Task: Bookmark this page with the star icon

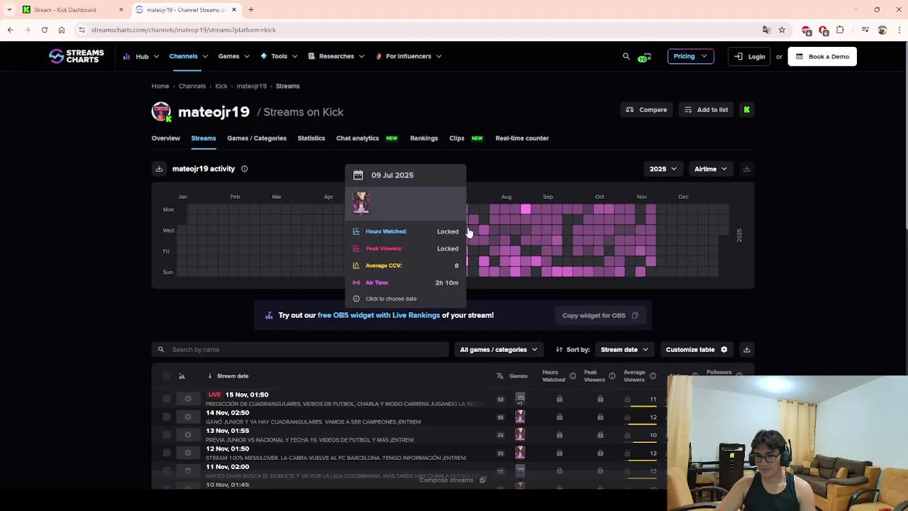Action: pos(782,30)
